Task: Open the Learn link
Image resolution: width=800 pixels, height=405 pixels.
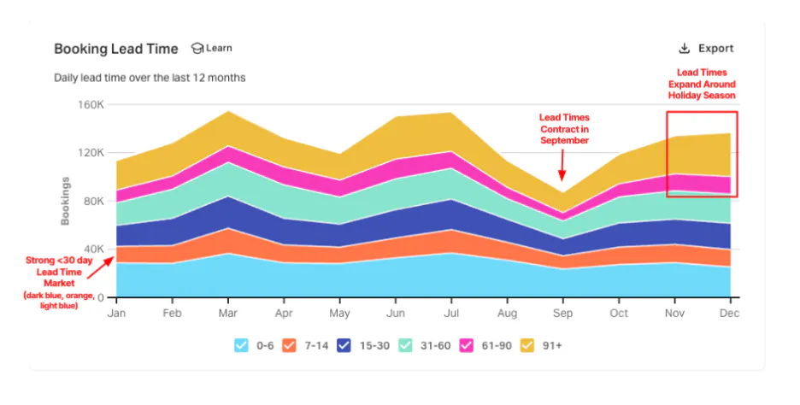Action: [212, 48]
